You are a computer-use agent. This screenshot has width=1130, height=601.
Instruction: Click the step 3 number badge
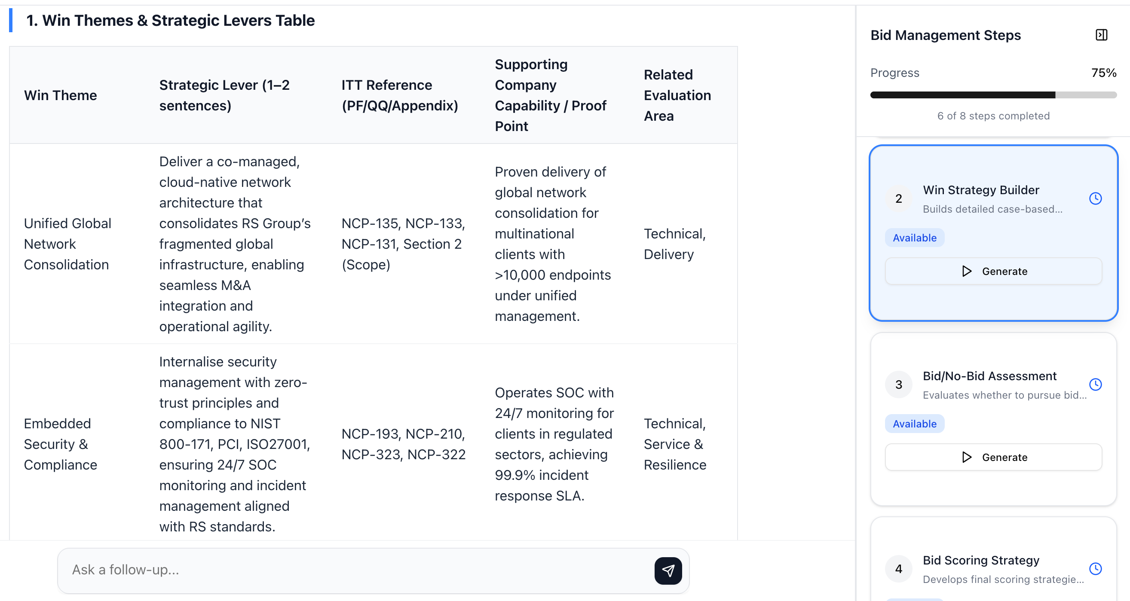898,384
